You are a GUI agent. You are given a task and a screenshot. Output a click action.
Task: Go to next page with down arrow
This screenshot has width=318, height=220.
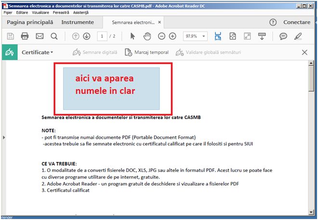tap(87, 36)
